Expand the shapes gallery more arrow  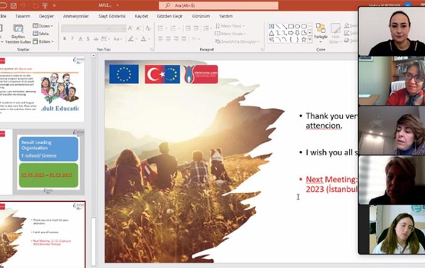coord(310,40)
